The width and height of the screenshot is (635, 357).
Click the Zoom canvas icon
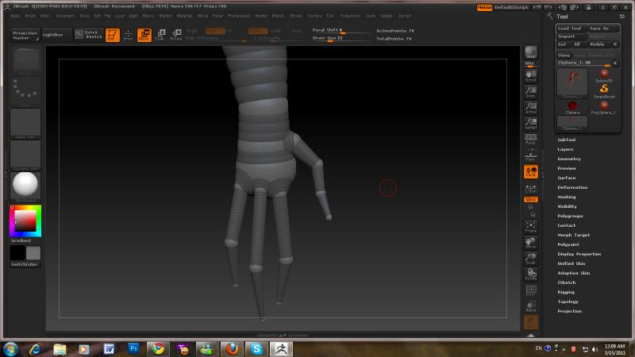(x=530, y=92)
